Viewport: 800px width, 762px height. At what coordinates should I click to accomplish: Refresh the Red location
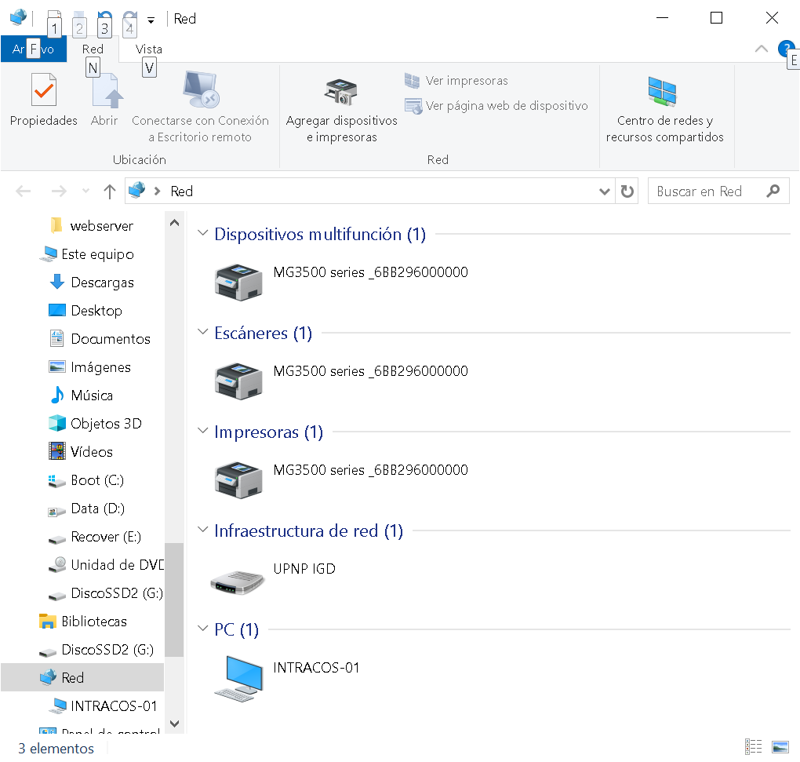click(627, 191)
